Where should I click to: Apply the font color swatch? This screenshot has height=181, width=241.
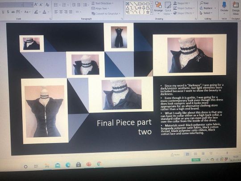click(x=45, y=12)
